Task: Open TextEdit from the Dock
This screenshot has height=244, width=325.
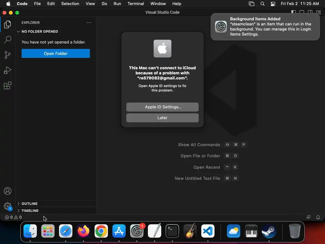Action: [x=155, y=231]
